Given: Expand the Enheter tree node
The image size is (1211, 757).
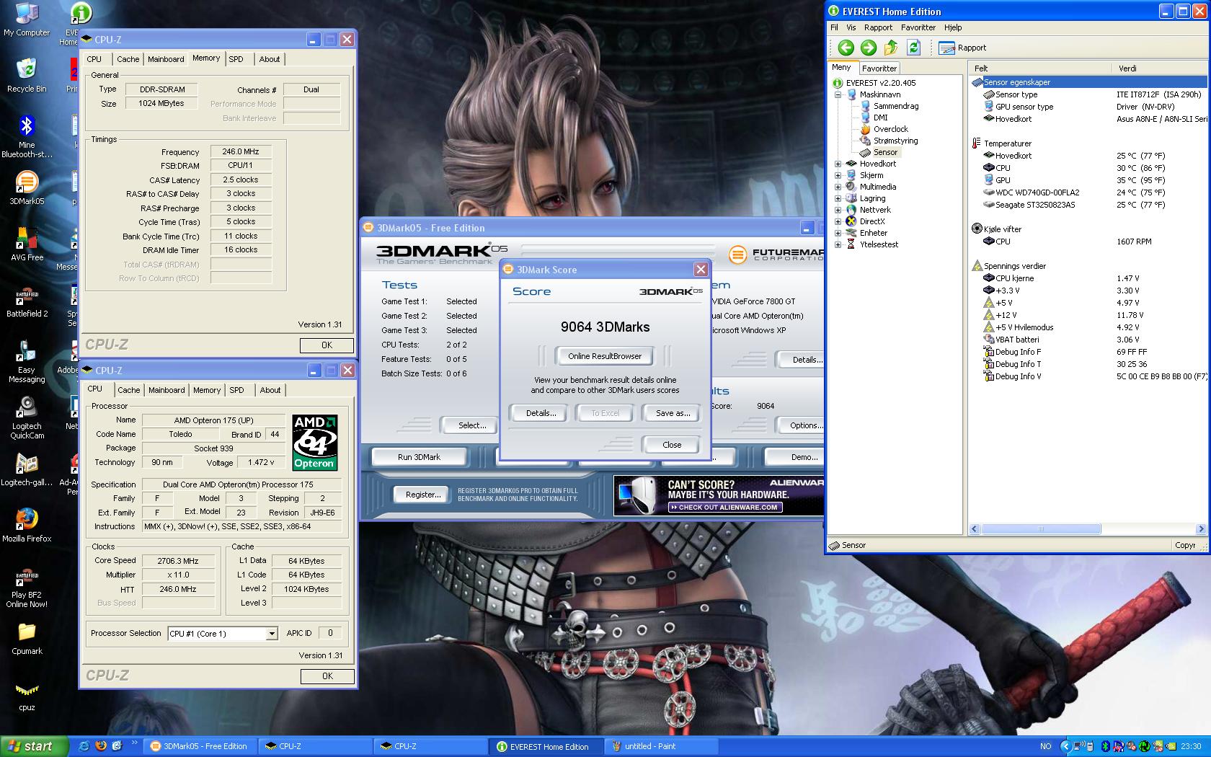Looking at the screenshot, I should (x=838, y=233).
